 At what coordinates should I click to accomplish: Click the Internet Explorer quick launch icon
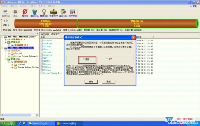20,123
